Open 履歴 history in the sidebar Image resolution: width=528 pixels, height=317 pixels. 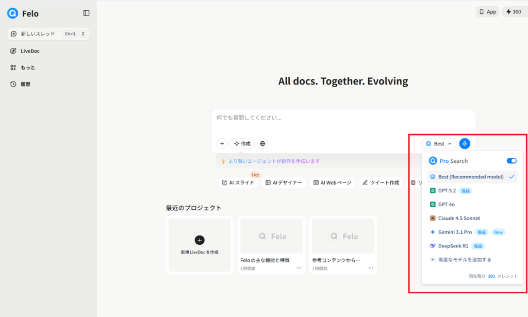click(25, 84)
